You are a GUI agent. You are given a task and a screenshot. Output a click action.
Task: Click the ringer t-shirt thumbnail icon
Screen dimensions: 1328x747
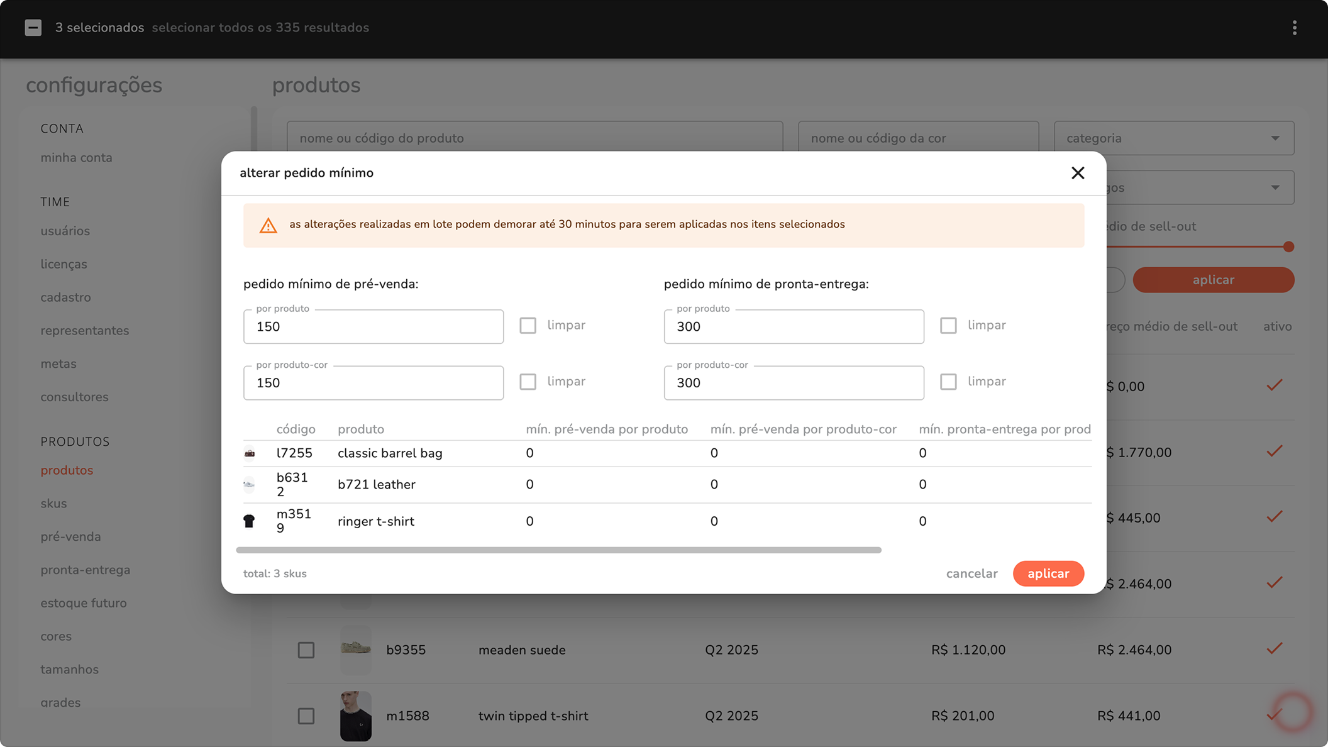[250, 521]
